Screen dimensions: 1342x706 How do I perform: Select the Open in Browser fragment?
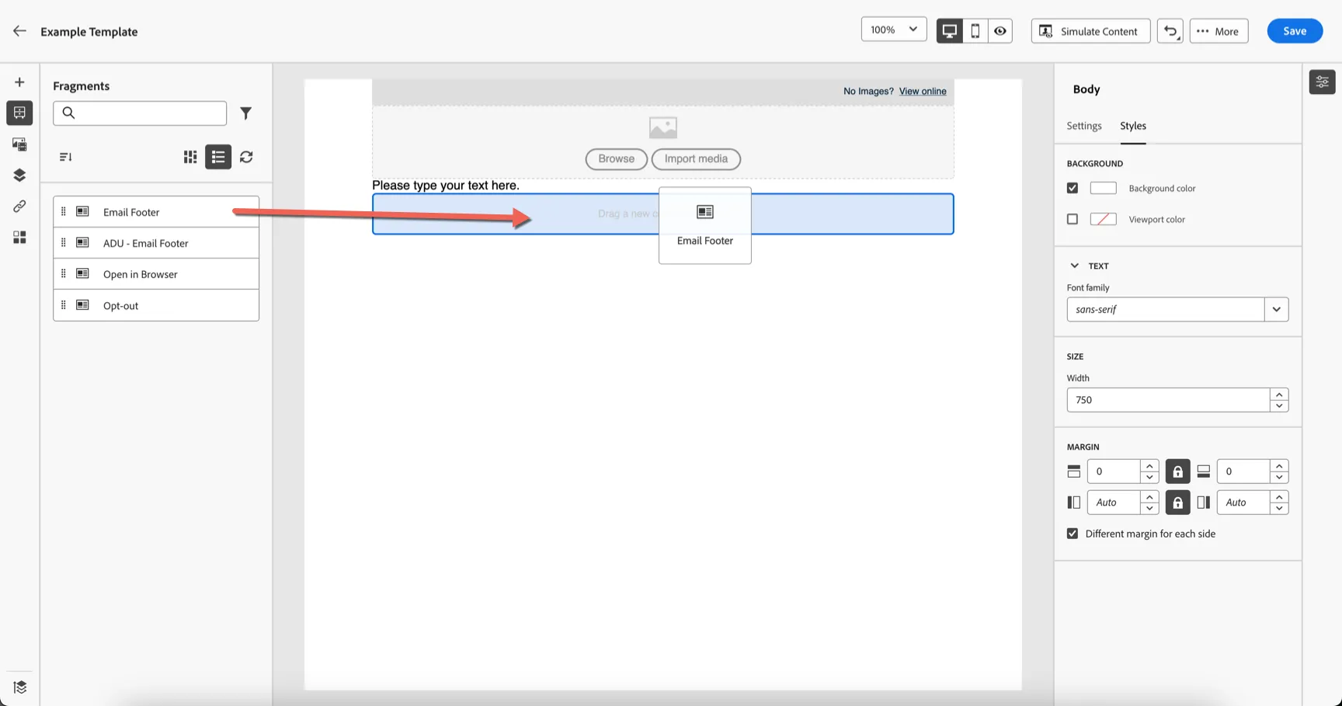tap(156, 274)
